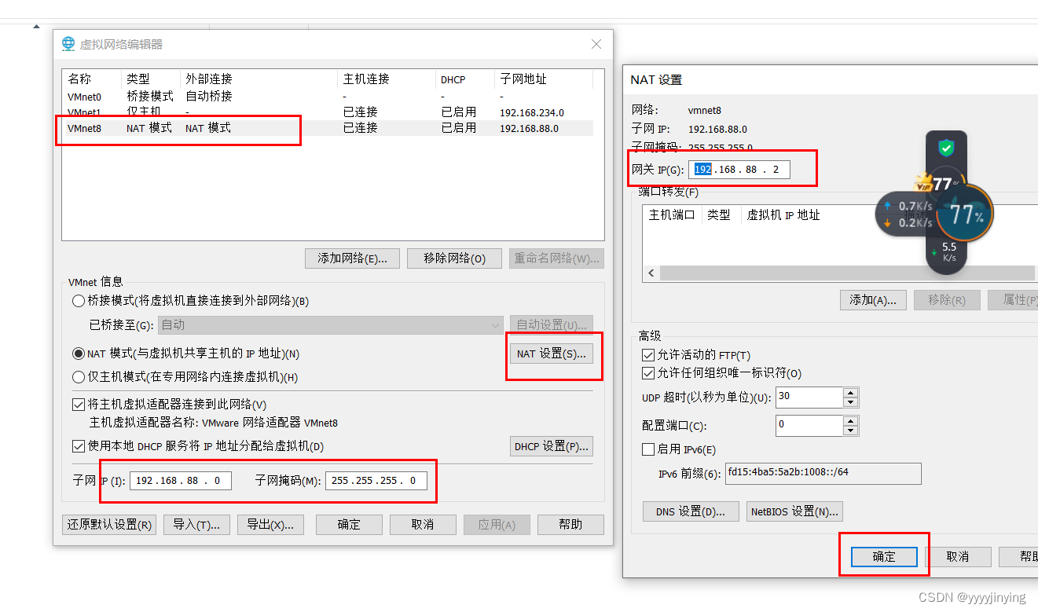
Task: Open the 已桥接至 dropdown
Action: pos(331,325)
